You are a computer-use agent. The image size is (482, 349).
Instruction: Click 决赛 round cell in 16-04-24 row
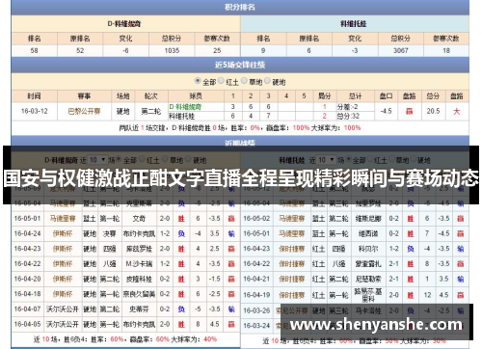click(109, 233)
